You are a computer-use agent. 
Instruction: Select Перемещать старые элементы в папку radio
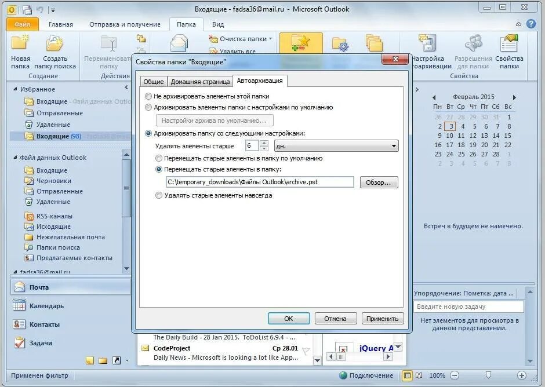coord(159,170)
